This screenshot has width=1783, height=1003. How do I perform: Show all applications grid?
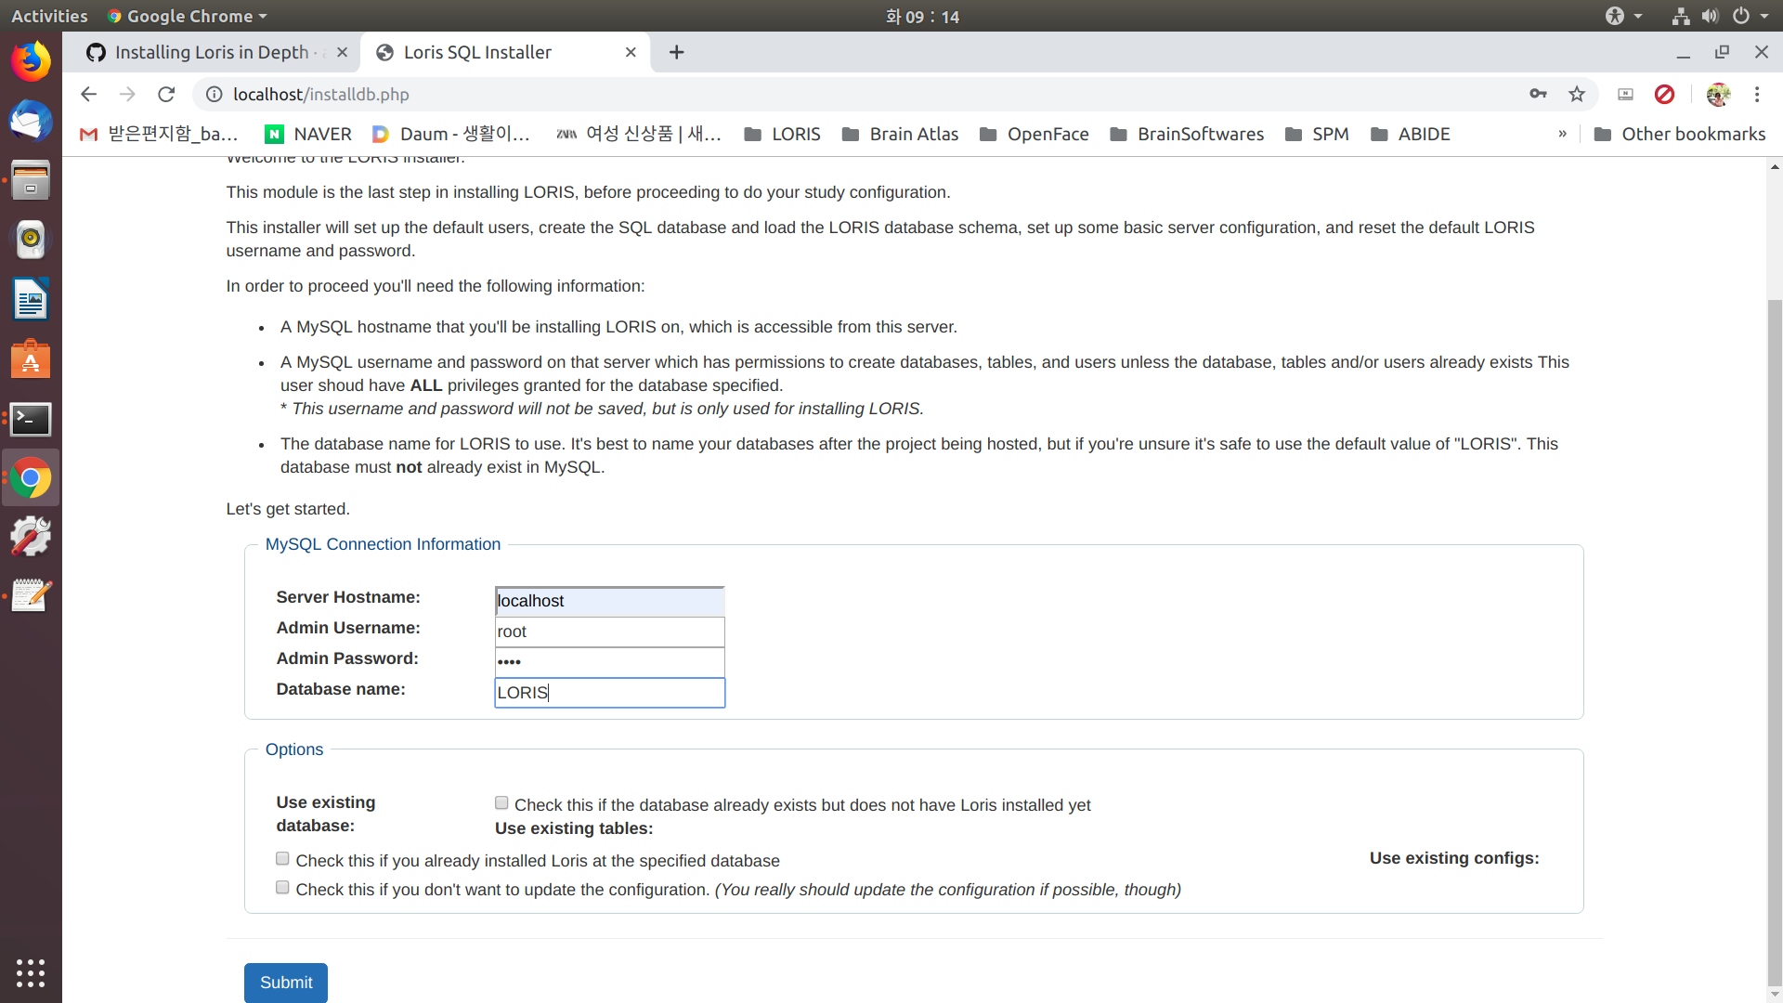[x=31, y=972]
